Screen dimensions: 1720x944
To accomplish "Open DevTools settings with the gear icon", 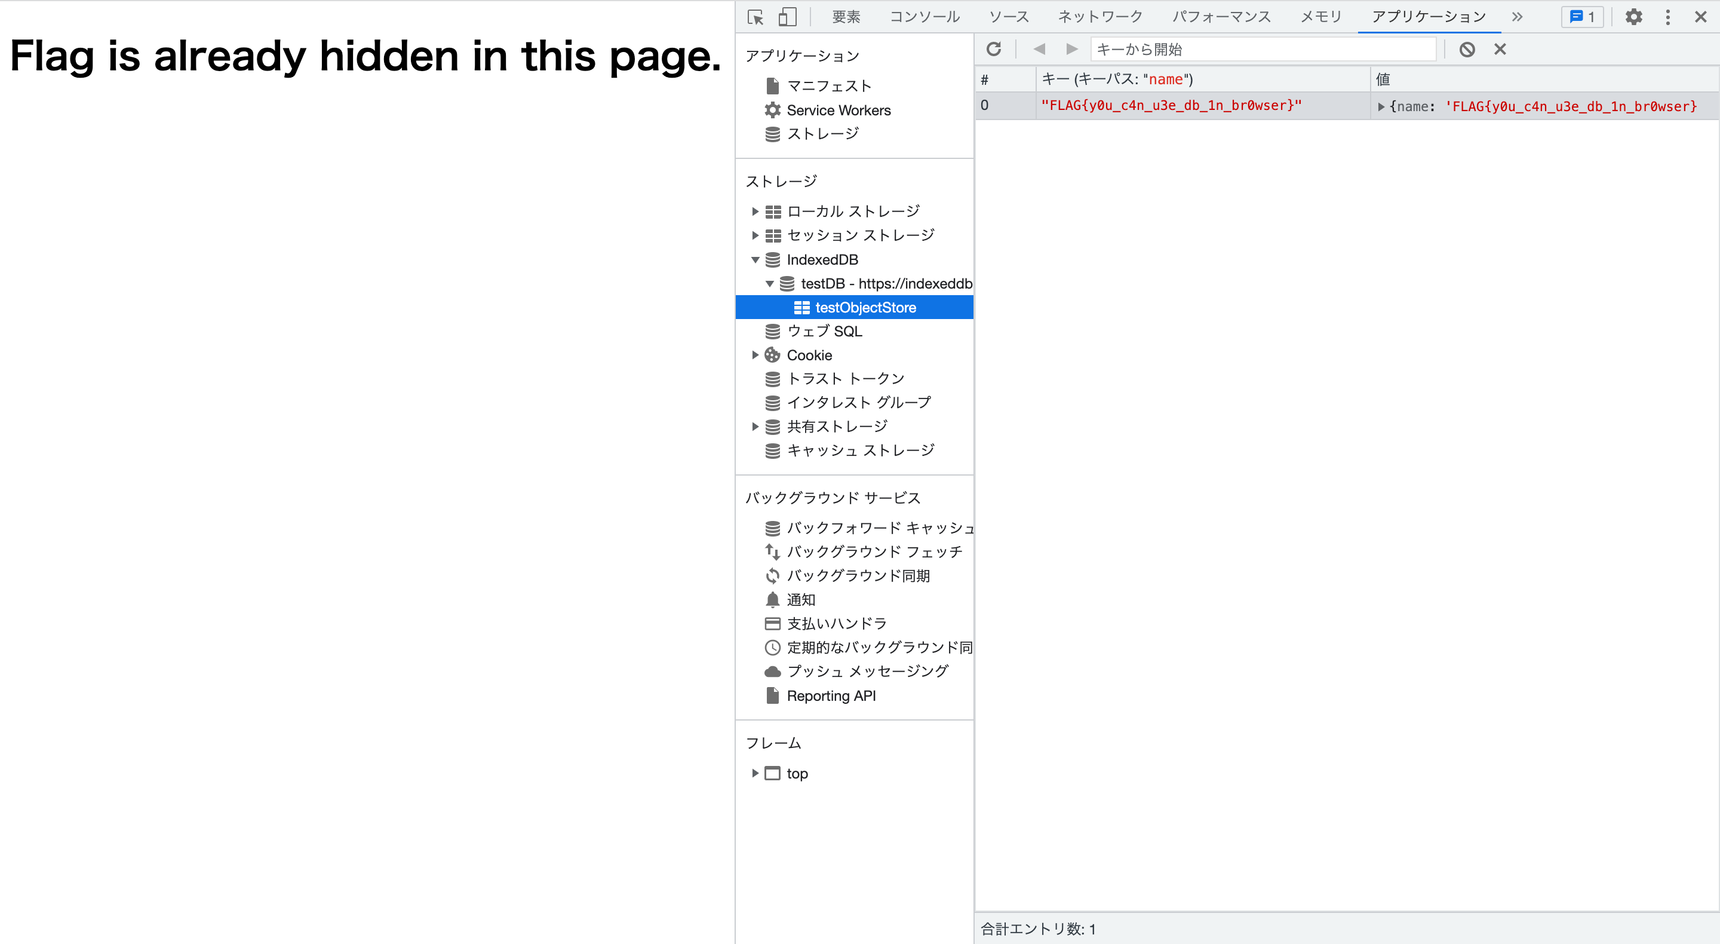I will click(x=1634, y=17).
